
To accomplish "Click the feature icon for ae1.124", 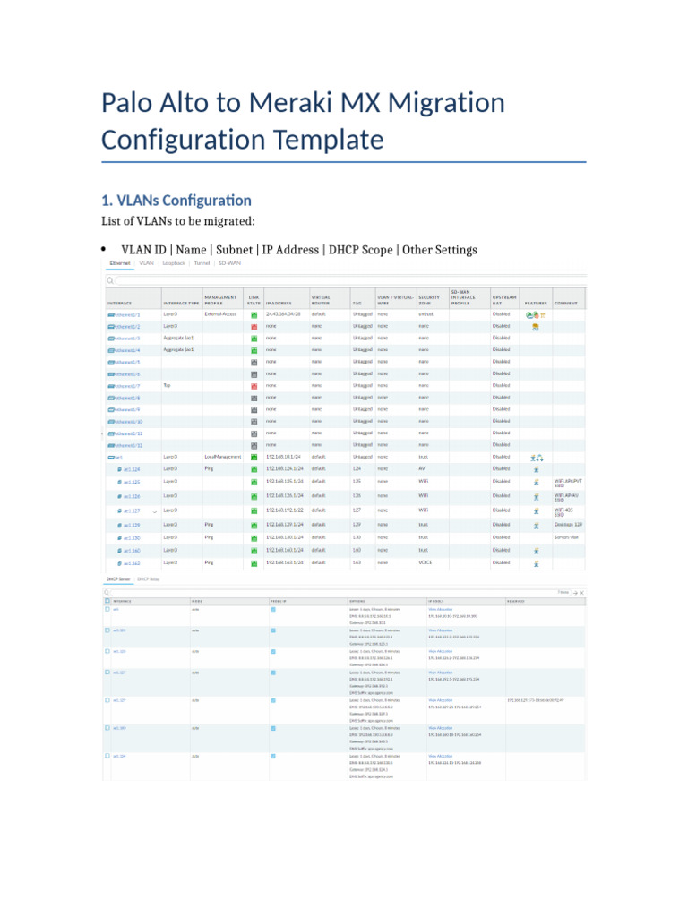I will click(536, 469).
